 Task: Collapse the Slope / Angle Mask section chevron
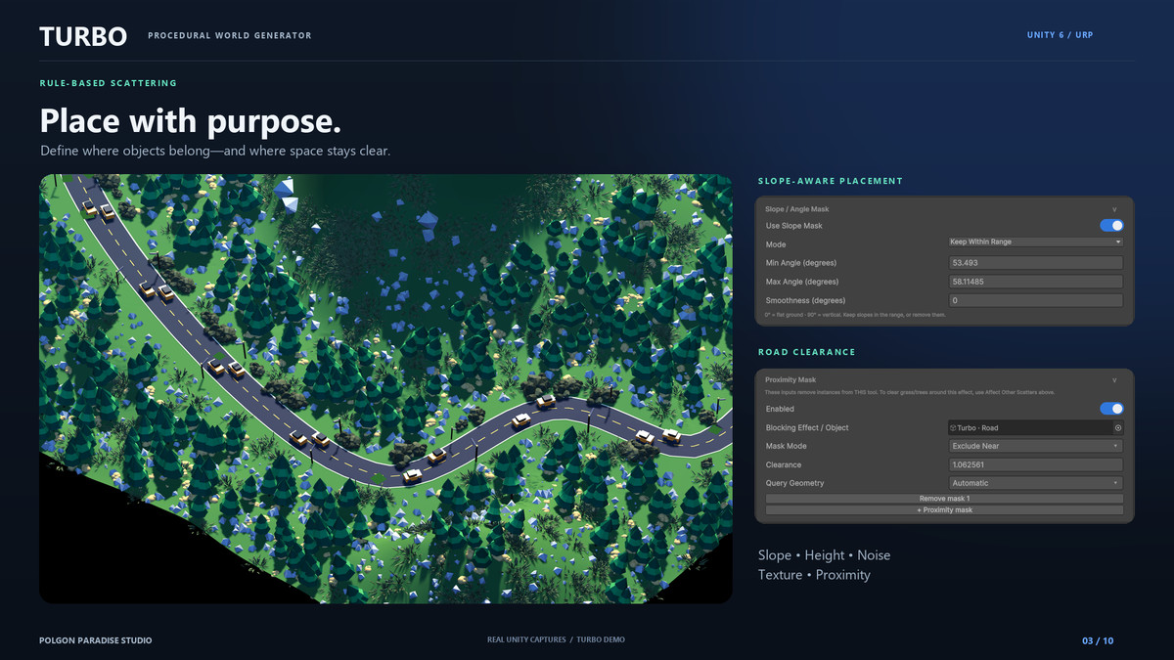tap(1113, 209)
